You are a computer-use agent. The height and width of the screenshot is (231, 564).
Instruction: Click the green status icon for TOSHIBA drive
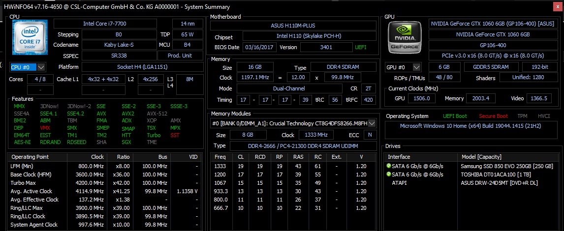(388, 174)
